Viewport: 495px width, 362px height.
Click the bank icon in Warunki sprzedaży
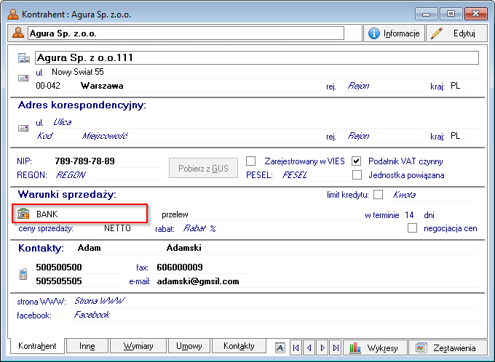coord(23,214)
